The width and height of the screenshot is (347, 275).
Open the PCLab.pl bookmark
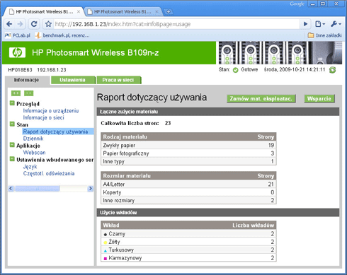point(18,35)
